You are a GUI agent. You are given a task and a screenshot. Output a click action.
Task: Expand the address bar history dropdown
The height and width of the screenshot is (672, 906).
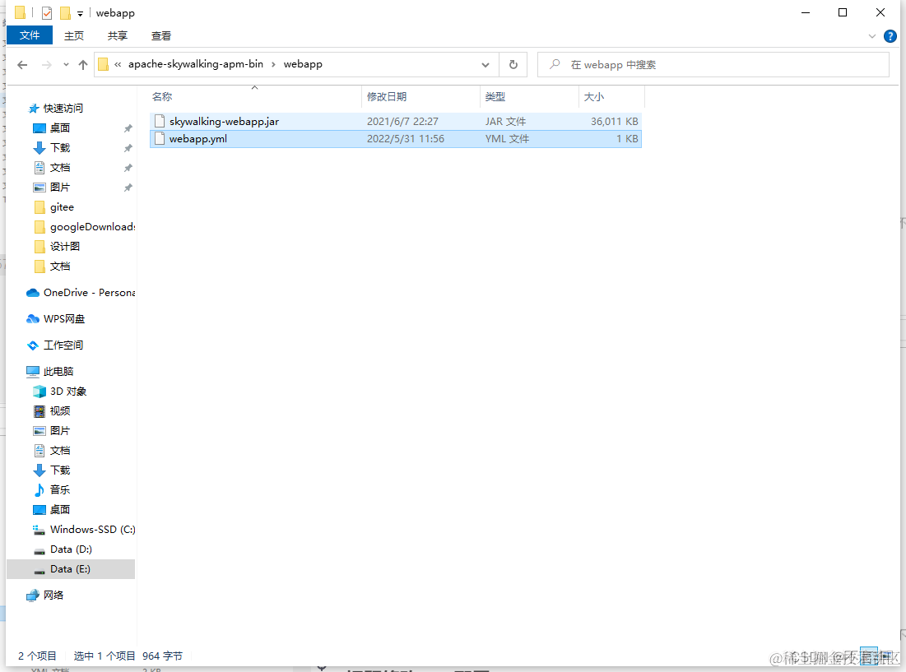(486, 65)
